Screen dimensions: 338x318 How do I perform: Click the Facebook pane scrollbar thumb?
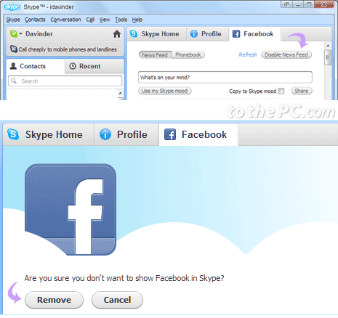point(328,57)
